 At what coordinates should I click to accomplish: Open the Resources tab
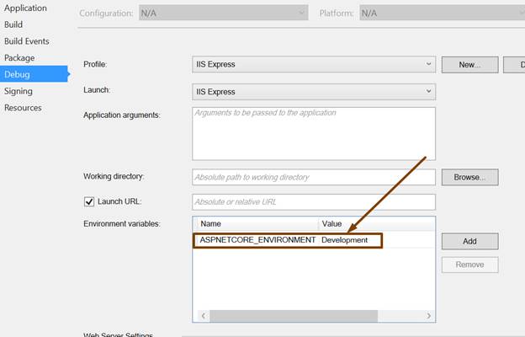pyautogui.click(x=23, y=108)
